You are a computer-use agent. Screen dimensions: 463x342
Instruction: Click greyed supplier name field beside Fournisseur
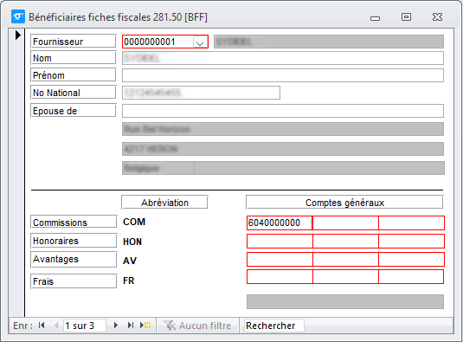coord(329,42)
